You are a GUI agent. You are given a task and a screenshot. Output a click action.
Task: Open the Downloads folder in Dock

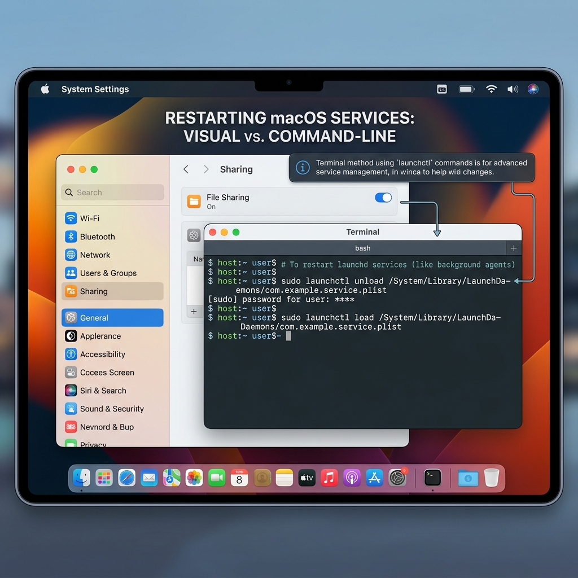click(468, 479)
